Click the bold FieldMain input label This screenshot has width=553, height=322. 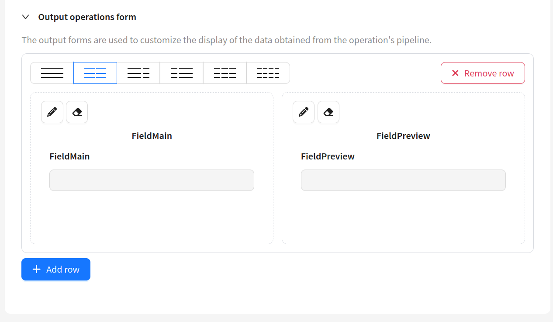(x=69, y=156)
